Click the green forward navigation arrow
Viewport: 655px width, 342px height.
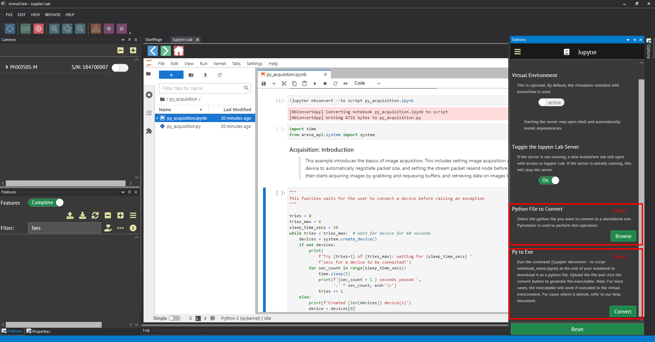pos(165,51)
